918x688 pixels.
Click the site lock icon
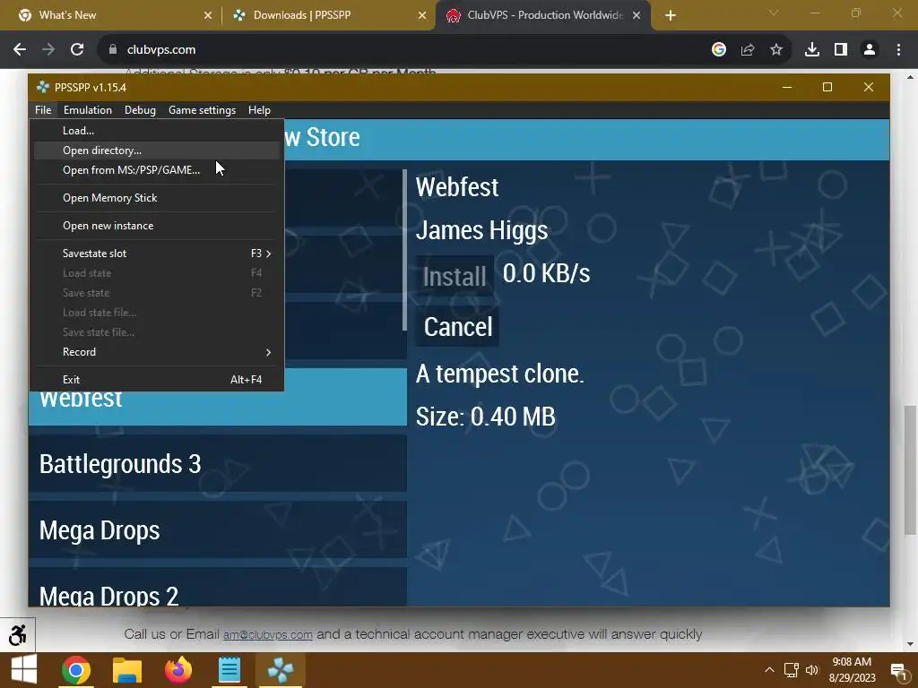(113, 50)
